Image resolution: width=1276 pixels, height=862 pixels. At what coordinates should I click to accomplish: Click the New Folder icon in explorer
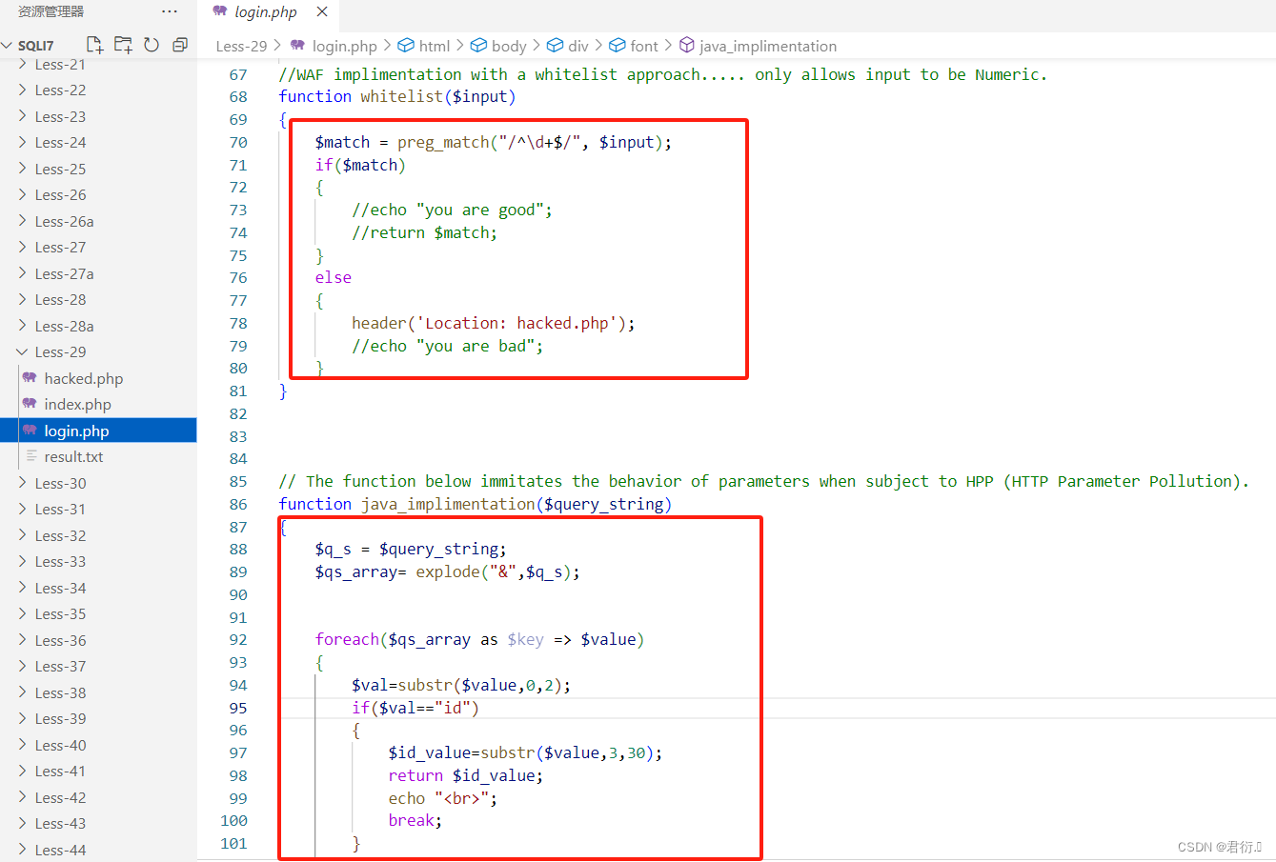pyautogui.click(x=123, y=45)
